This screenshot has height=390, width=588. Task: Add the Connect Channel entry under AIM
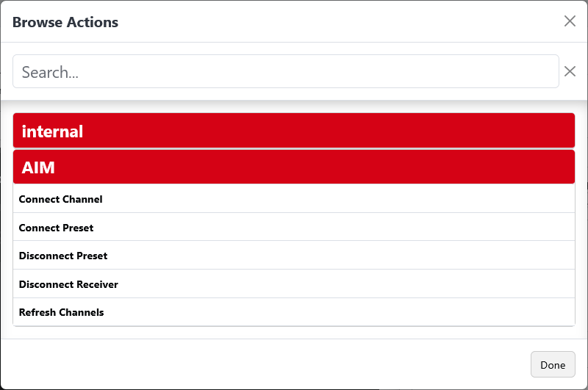coord(61,199)
